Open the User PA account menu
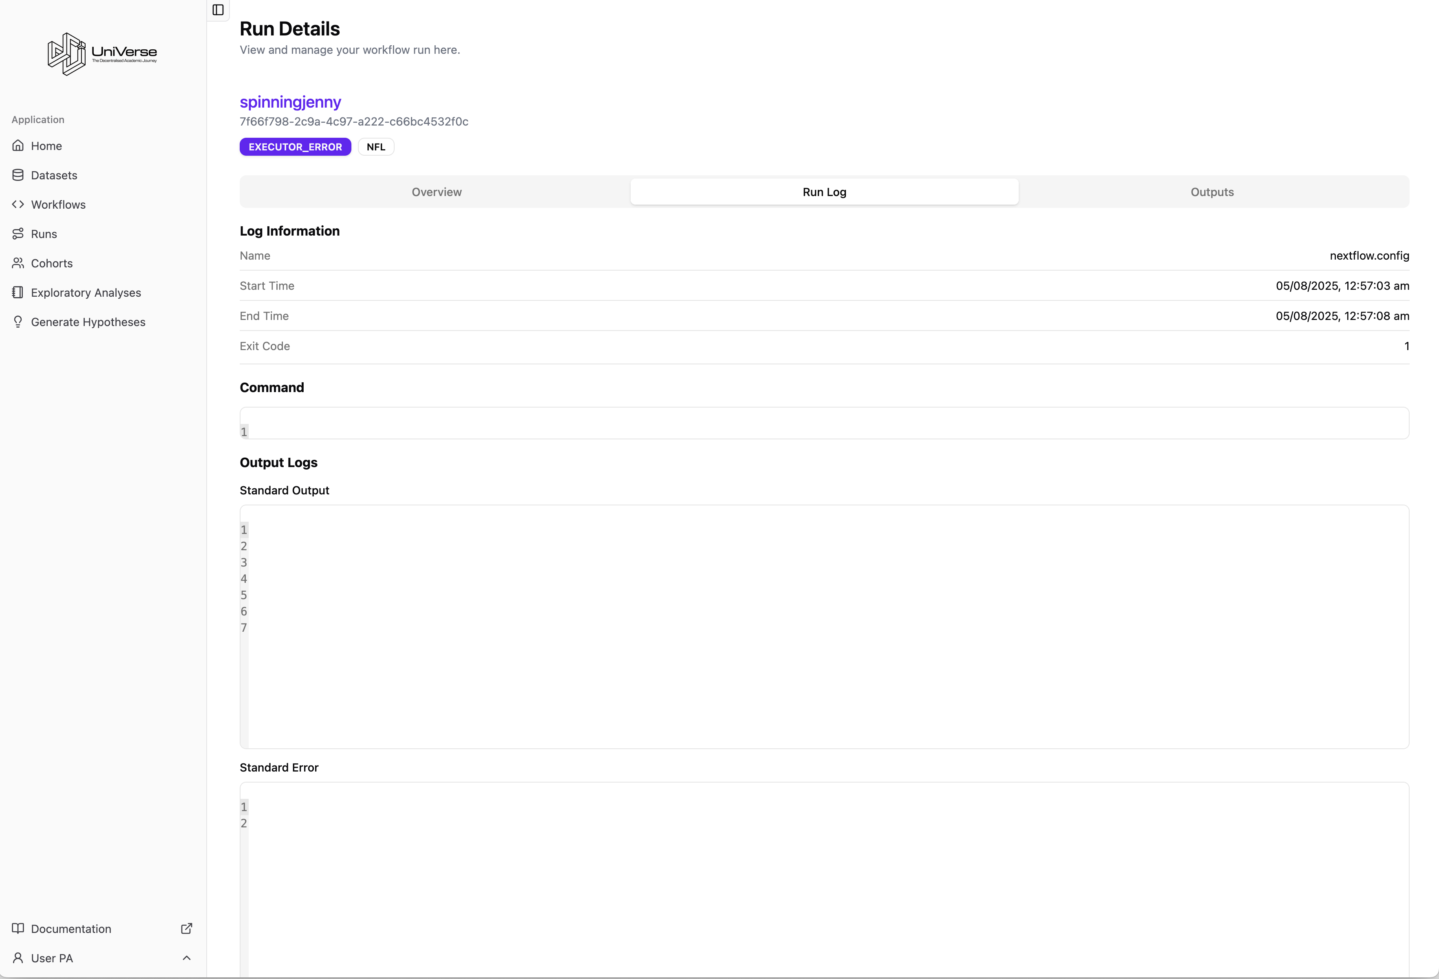Screen dimensions: 1439x979 52,958
